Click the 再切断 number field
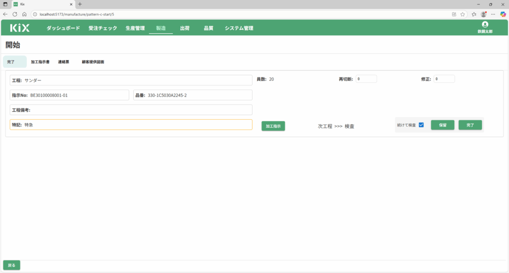The image size is (509, 273). pyautogui.click(x=366, y=79)
